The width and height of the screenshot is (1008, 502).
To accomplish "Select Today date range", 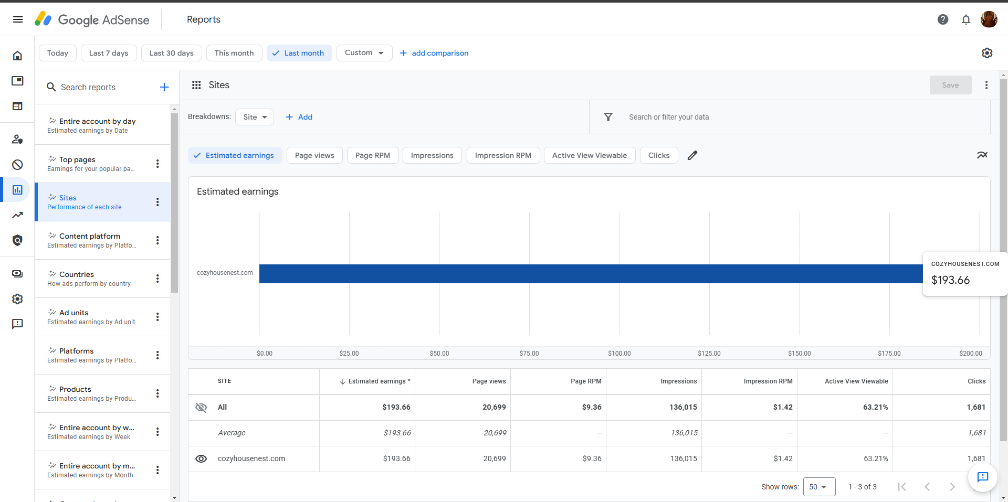I will (x=58, y=53).
